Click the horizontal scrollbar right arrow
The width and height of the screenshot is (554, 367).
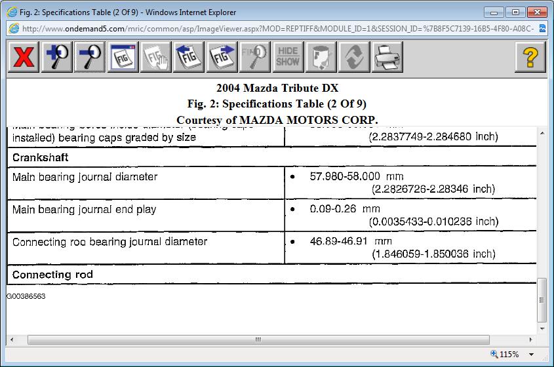click(x=530, y=339)
